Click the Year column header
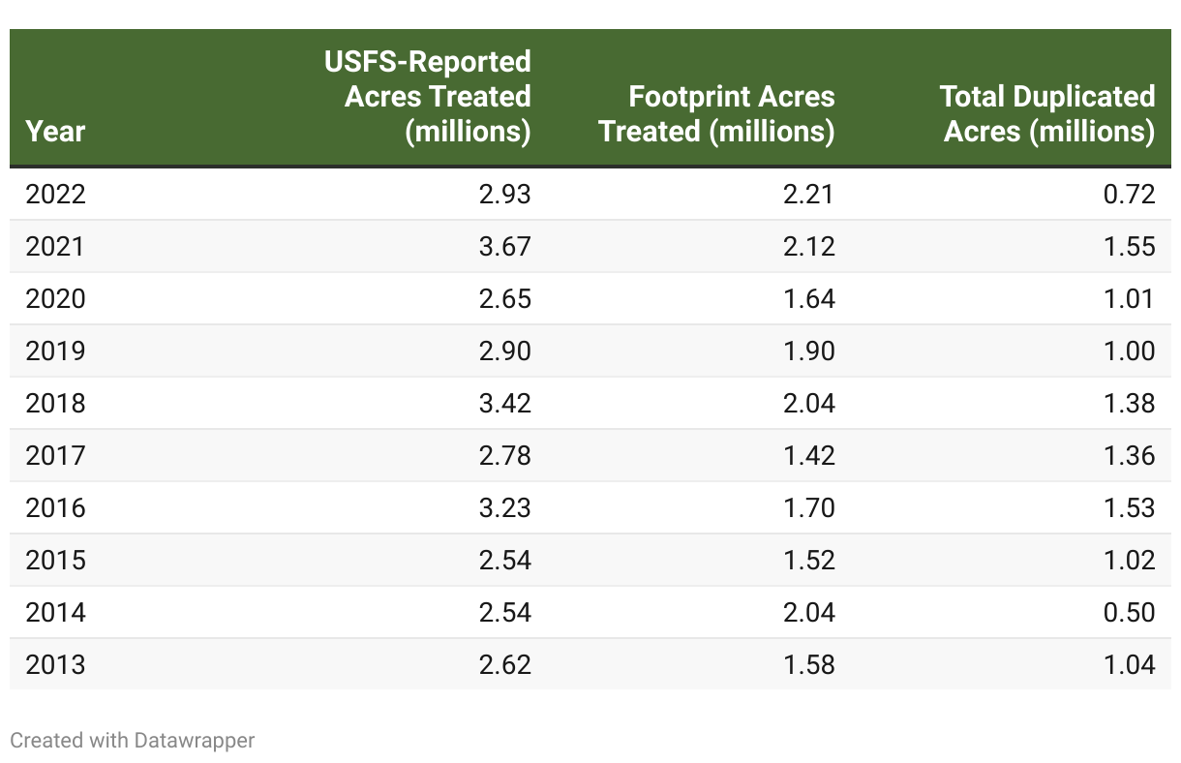1181x763 pixels. click(x=55, y=131)
